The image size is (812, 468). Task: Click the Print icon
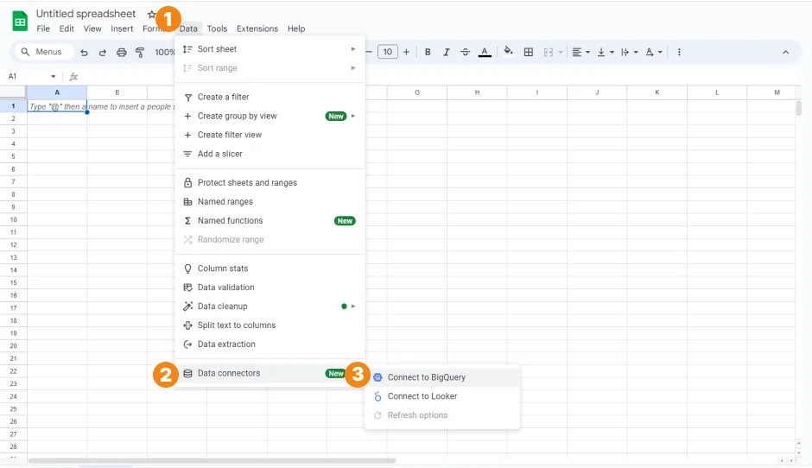[121, 53]
